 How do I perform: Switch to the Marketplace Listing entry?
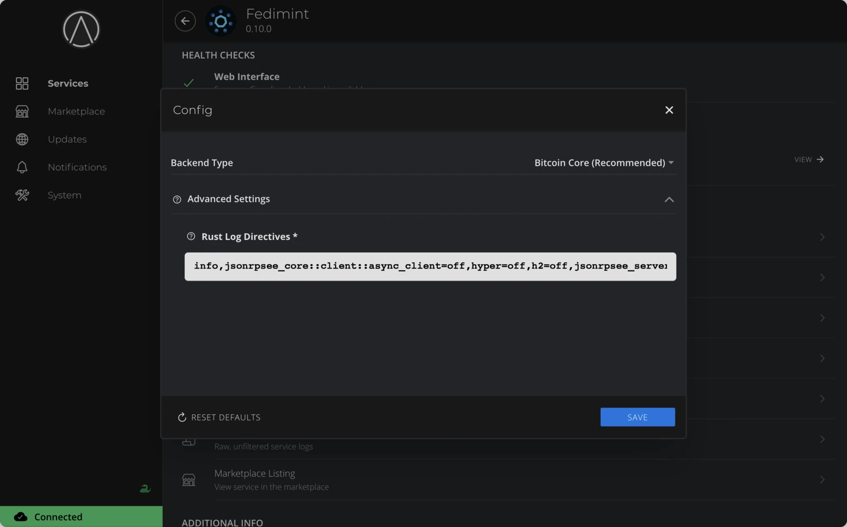pos(254,473)
